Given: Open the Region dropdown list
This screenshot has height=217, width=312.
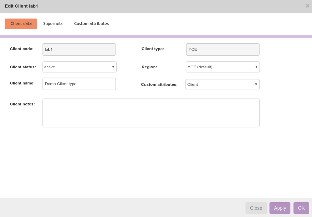Looking at the screenshot, I should 223,67.
